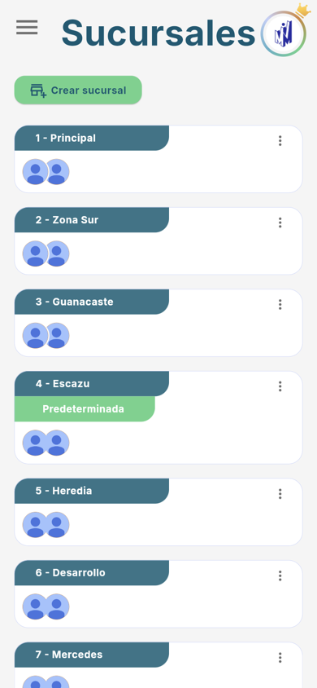
Task: Show three-dot menu for 7 - Mercedes
Action: tap(280, 657)
